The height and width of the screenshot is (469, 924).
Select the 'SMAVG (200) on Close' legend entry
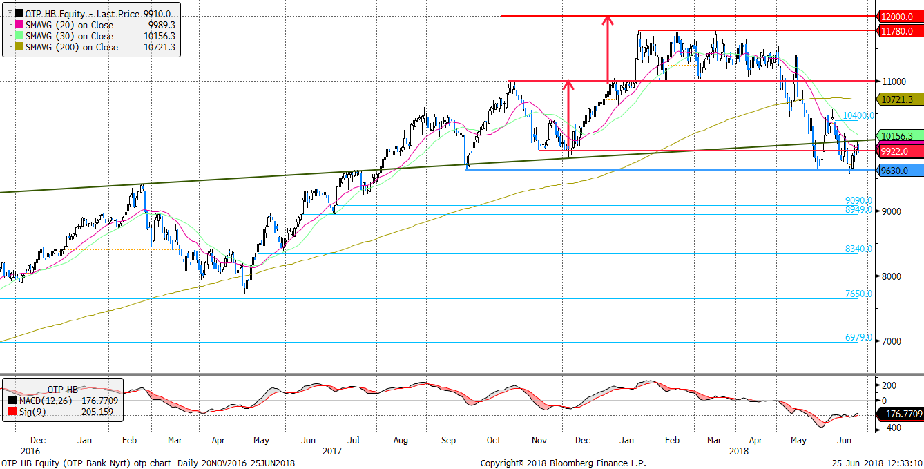[x=72, y=47]
